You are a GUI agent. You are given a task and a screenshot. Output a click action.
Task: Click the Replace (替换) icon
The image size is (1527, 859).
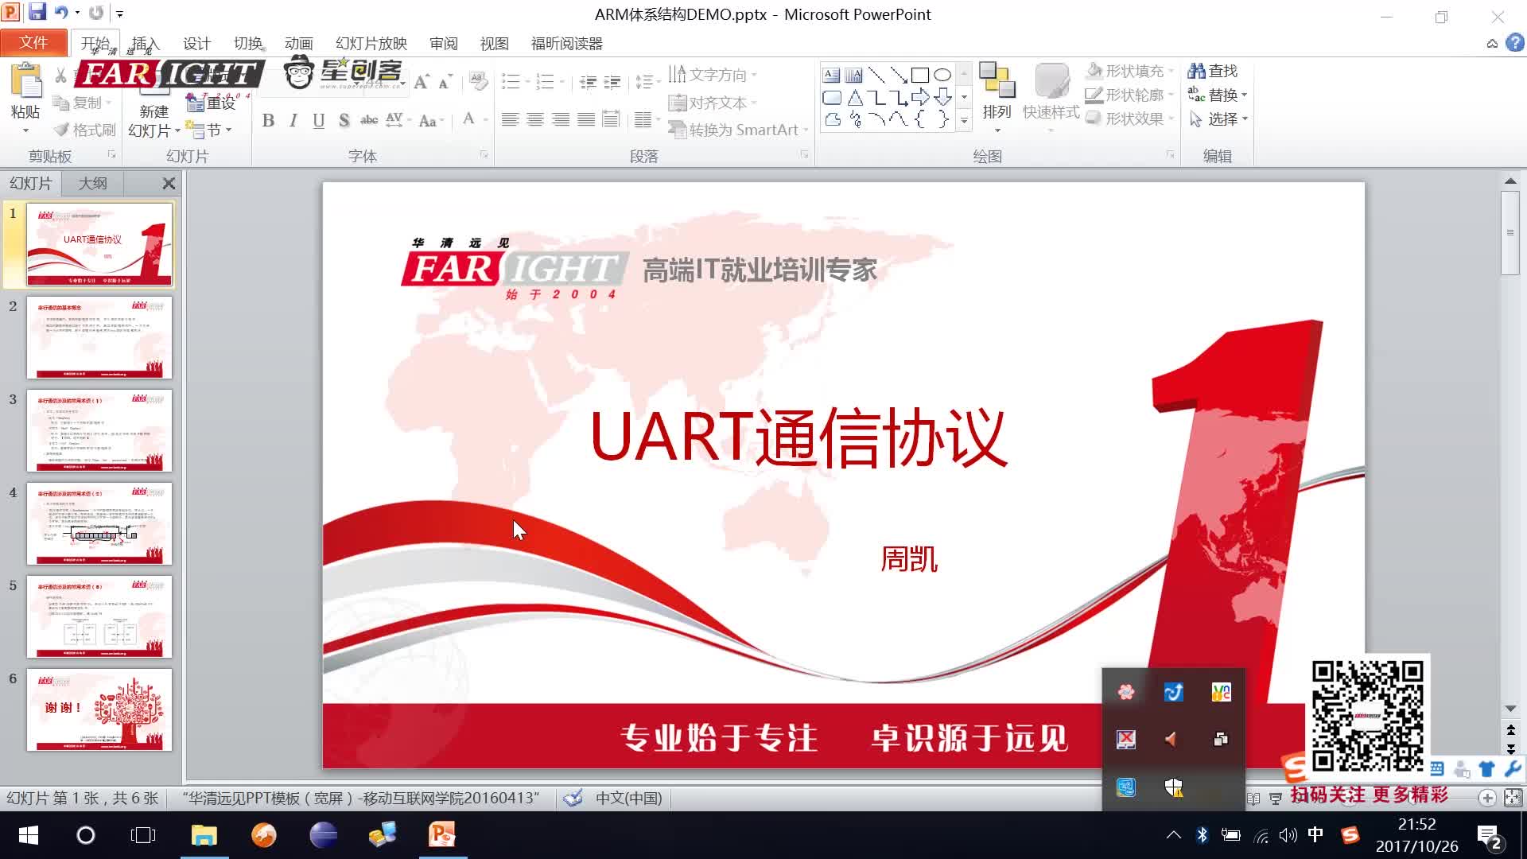(1215, 95)
